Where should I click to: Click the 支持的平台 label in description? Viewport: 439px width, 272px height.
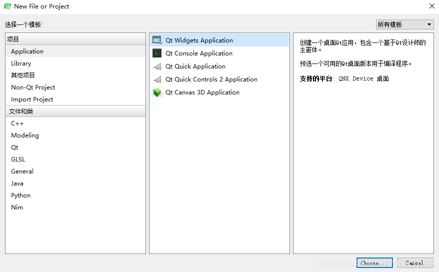click(x=316, y=78)
